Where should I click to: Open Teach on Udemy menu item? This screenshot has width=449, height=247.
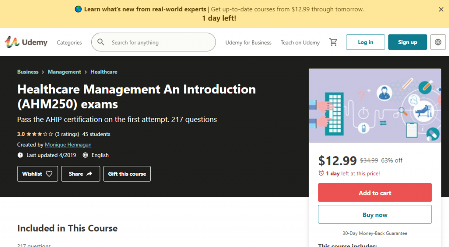pos(300,42)
